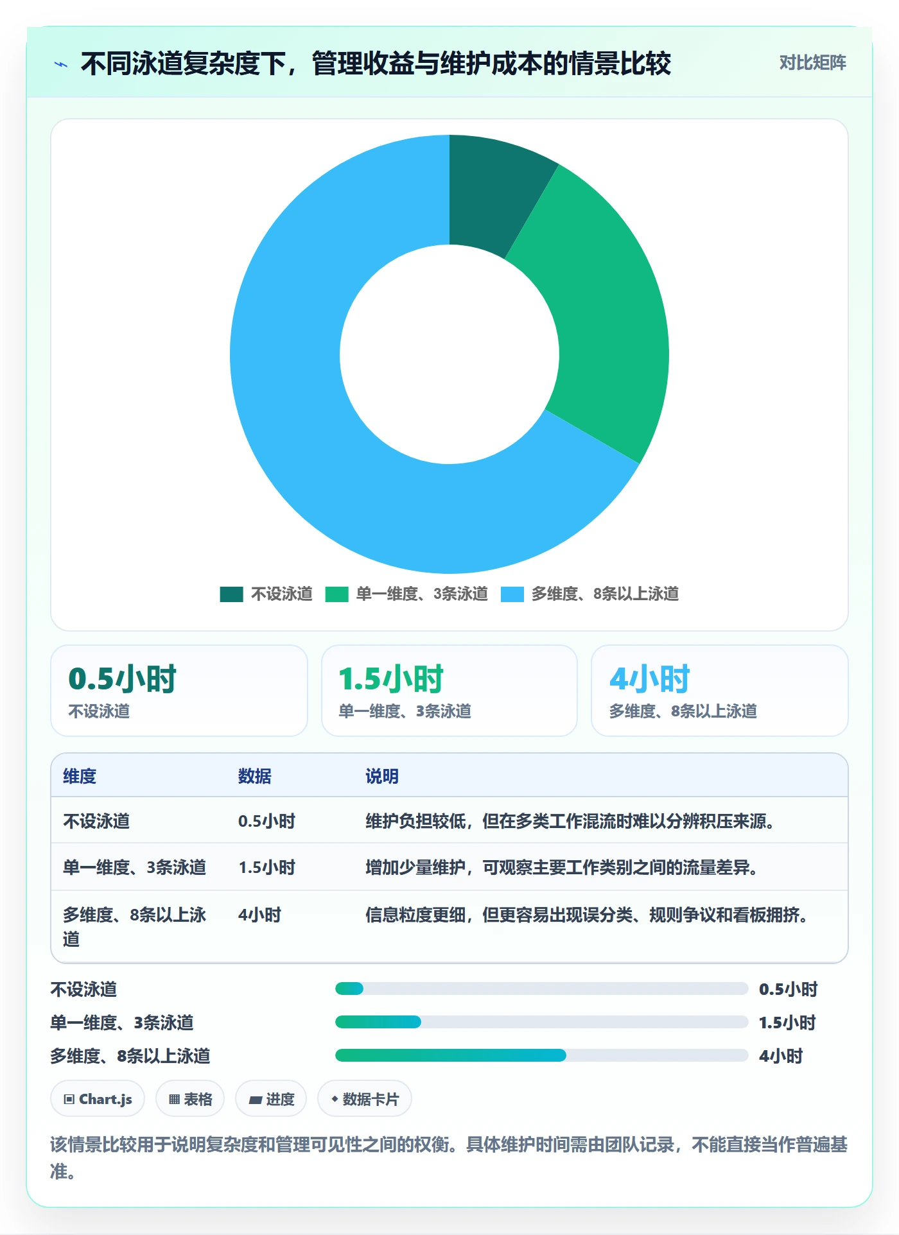This screenshot has height=1235, width=899.
Task: Click table cell 单一维度、3条泳道
Action: coord(134,867)
